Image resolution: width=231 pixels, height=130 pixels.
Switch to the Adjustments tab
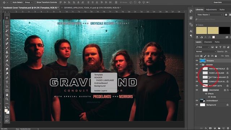pyautogui.click(x=211, y=10)
